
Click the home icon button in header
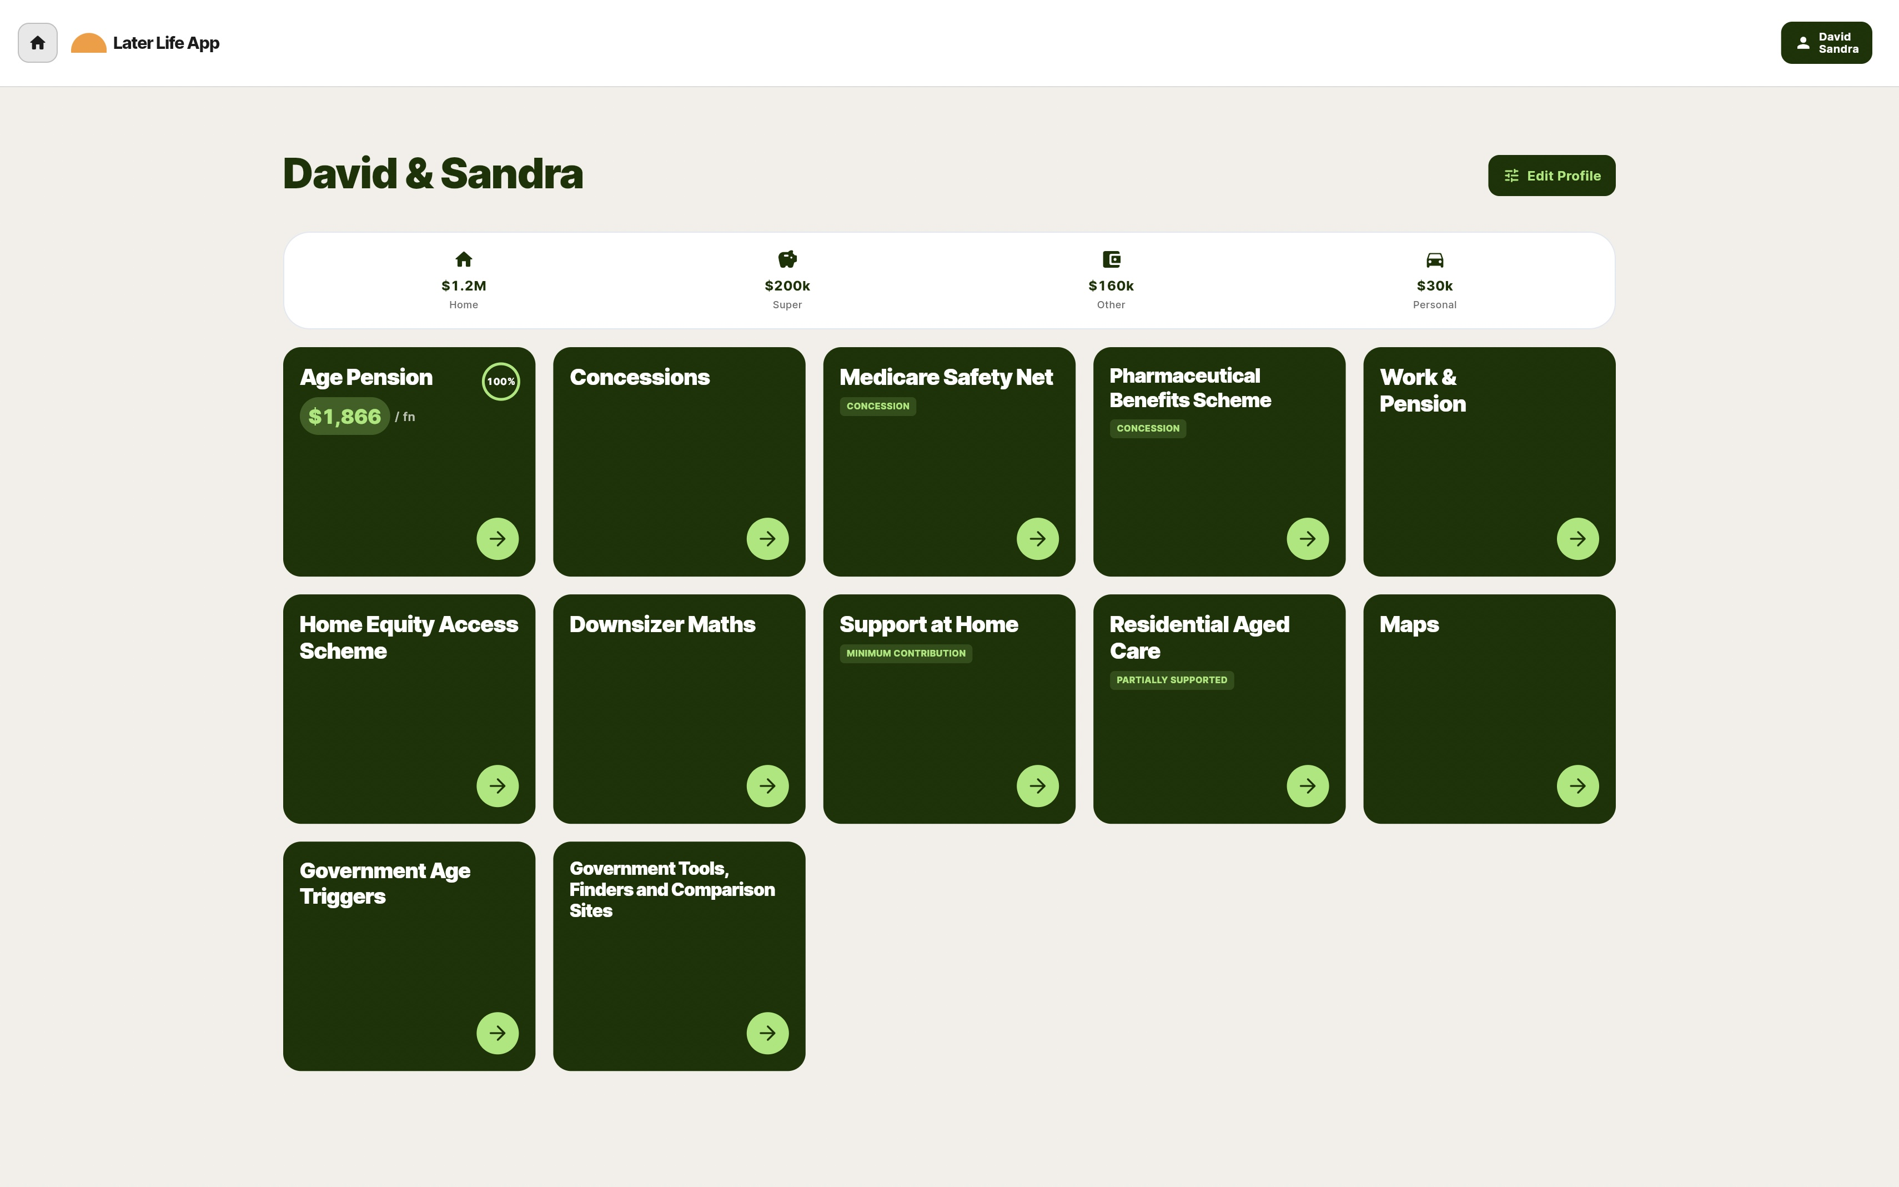[38, 43]
